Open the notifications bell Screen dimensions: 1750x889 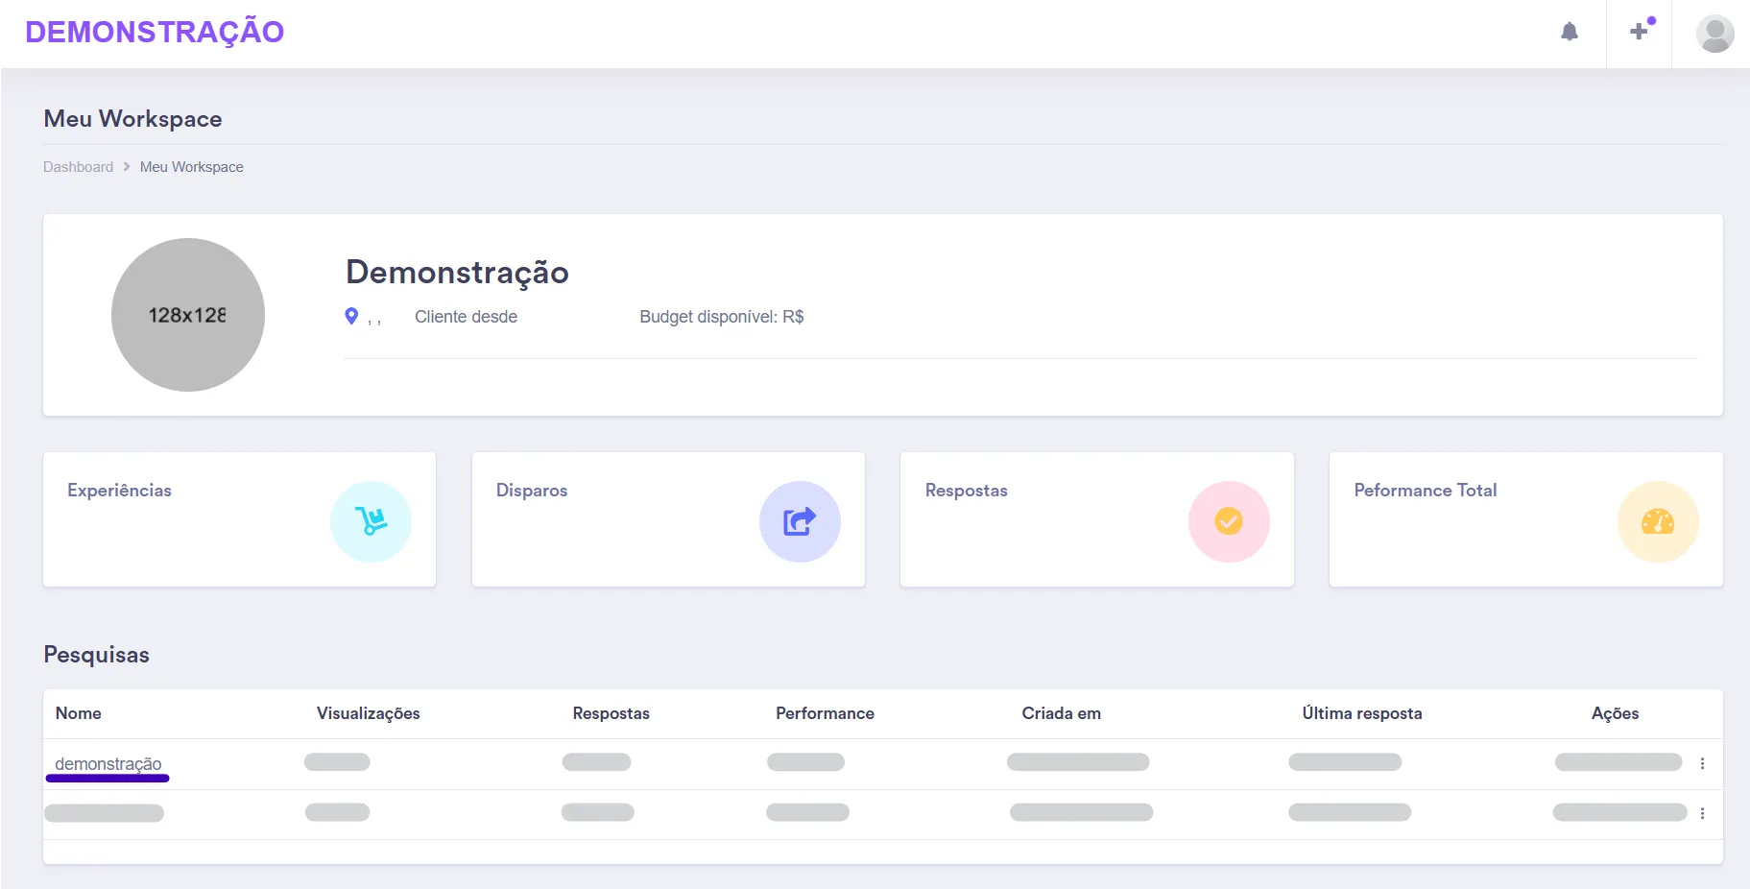1570,32
